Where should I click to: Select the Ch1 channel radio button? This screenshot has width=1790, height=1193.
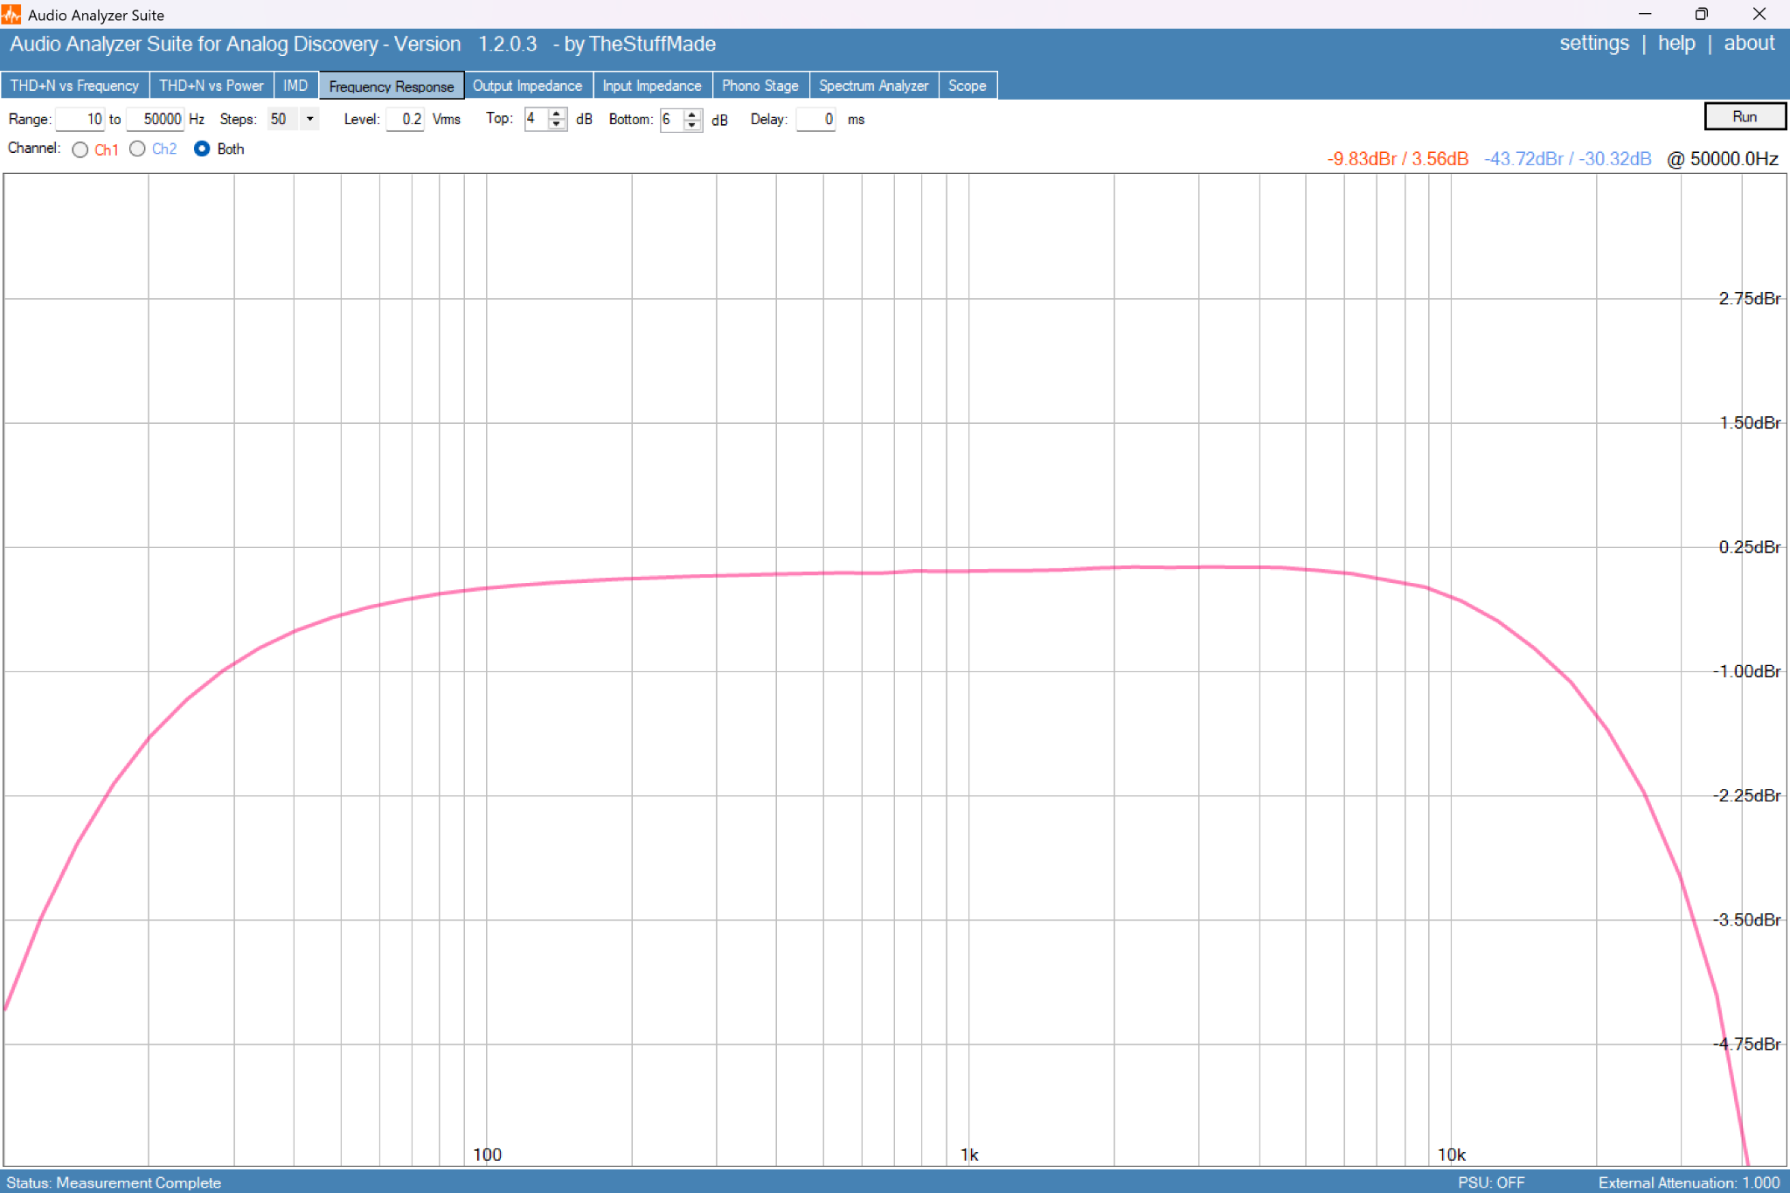[80, 149]
